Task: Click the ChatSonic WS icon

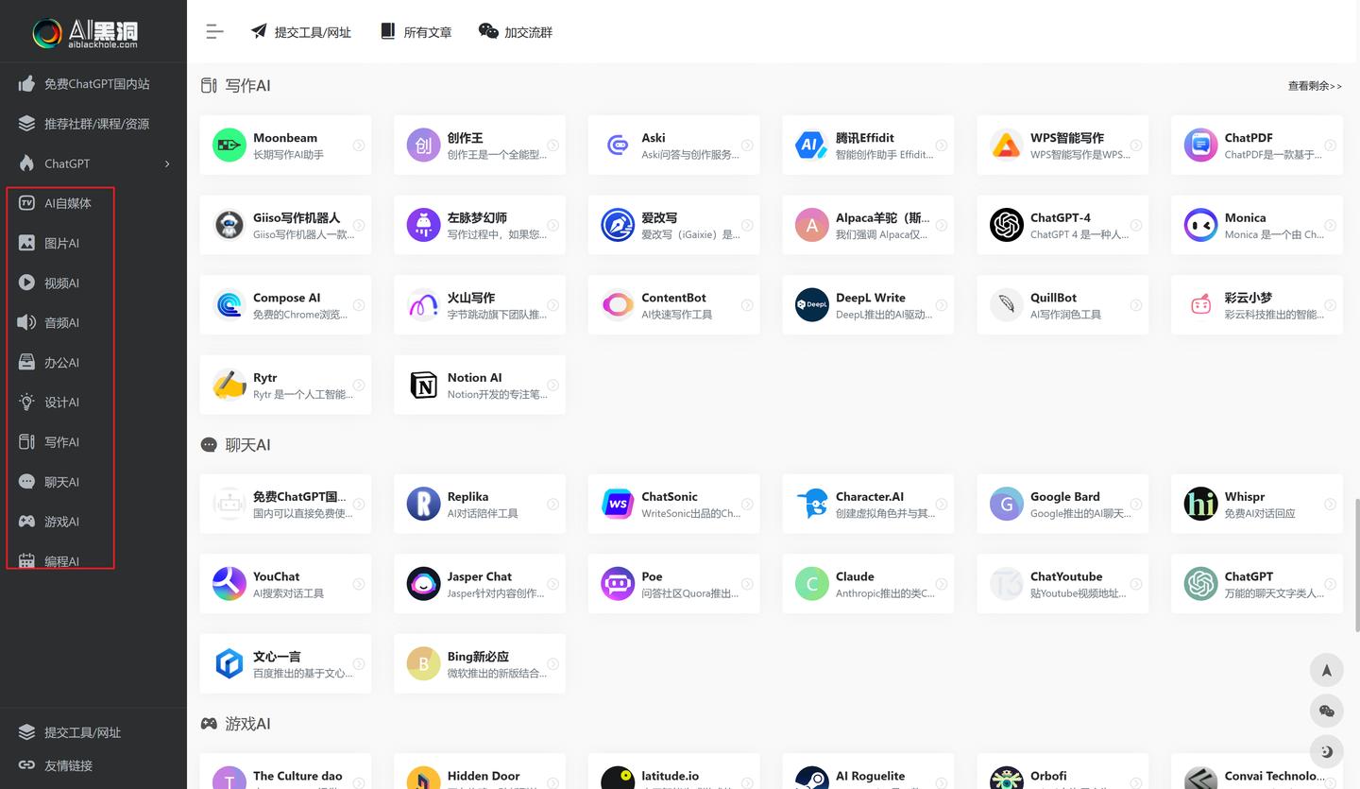Action: [618, 504]
